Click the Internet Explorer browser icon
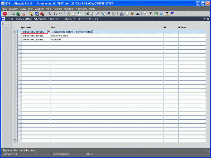The image size is (211, 158). coord(161,14)
